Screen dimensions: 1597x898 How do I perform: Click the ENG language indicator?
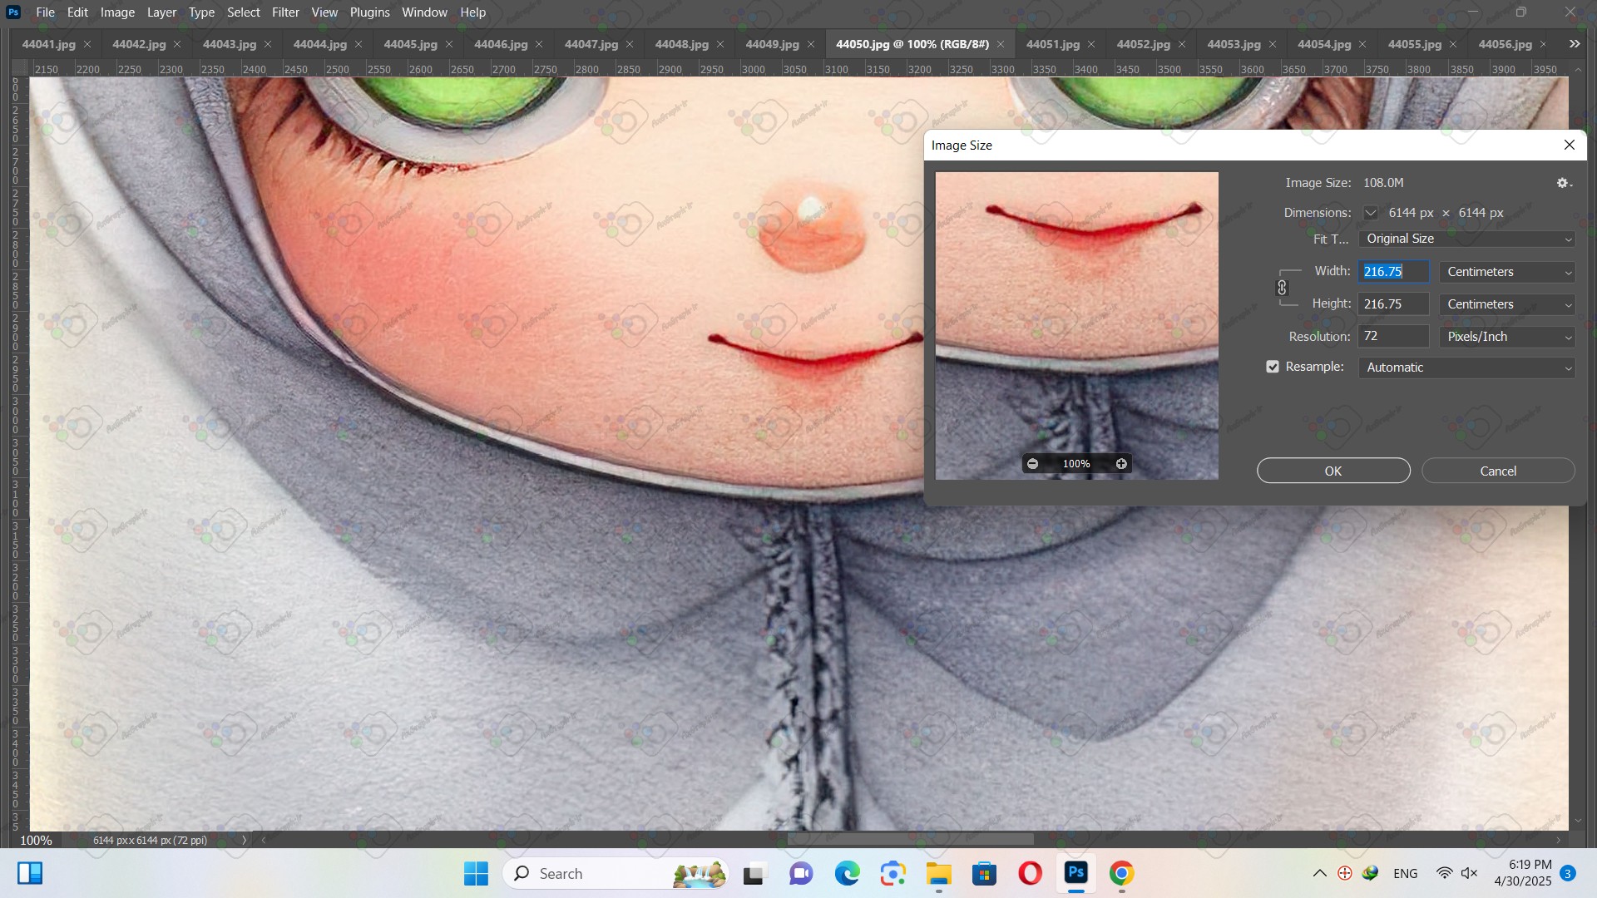coord(1405,873)
